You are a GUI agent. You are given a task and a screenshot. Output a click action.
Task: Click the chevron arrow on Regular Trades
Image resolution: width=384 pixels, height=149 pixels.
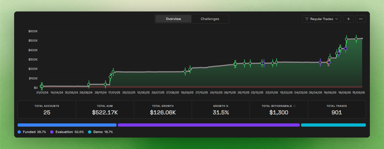tap(337, 19)
